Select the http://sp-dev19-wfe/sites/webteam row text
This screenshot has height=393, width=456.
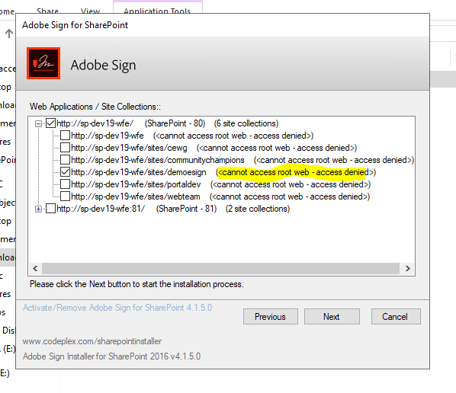(136, 196)
